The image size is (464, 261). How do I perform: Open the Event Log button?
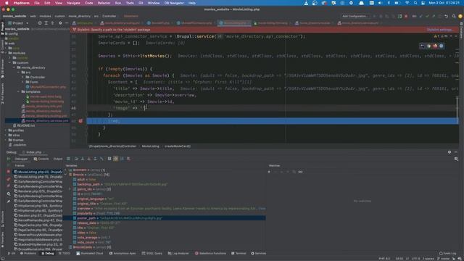(x=447, y=254)
